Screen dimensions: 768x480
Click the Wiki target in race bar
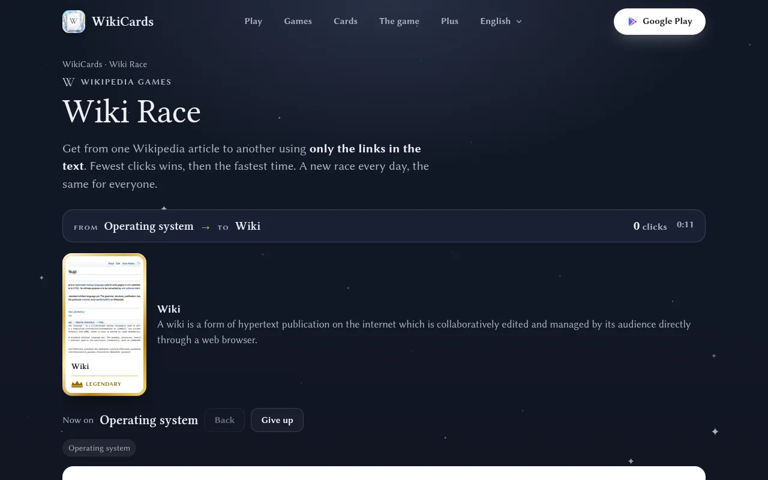pyautogui.click(x=248, y=226)
